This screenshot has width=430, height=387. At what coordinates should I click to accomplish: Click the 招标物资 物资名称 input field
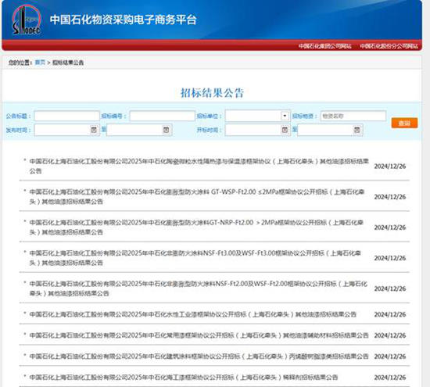pos(353,116)
